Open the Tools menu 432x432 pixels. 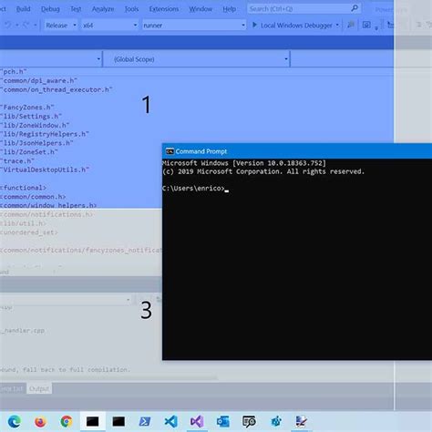[131, 9]
